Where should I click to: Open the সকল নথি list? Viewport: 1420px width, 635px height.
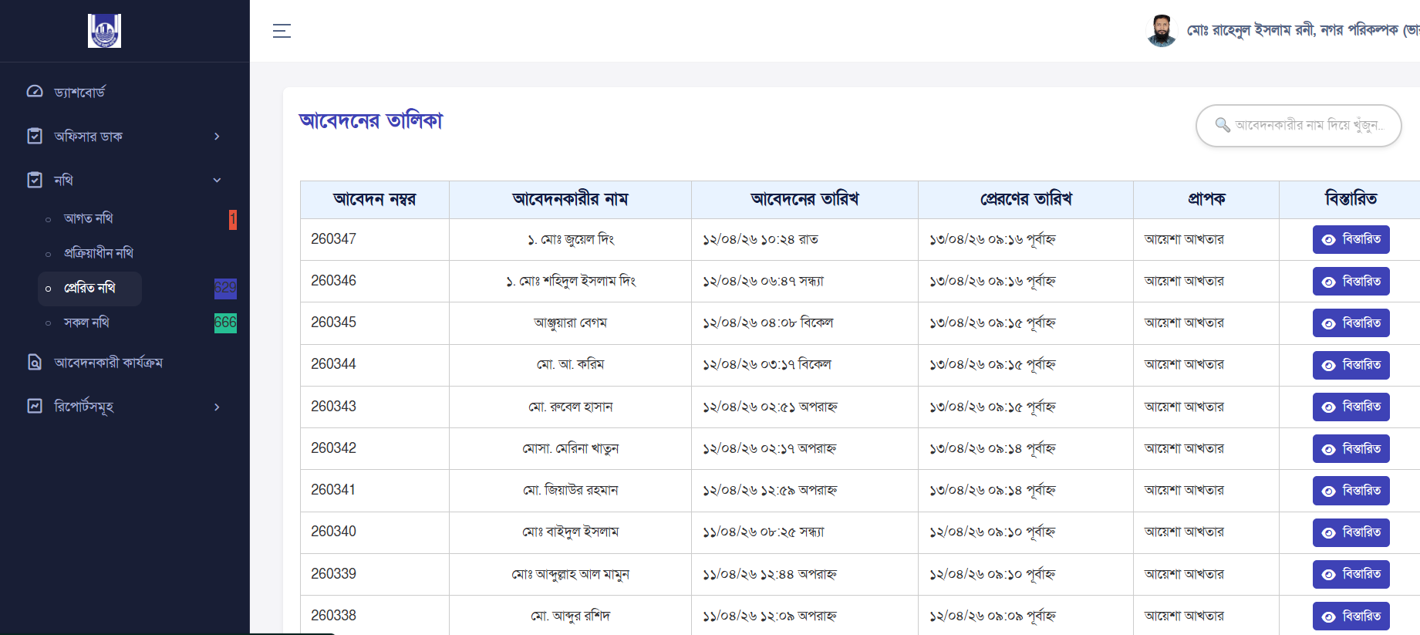click(x=86, y=323)
